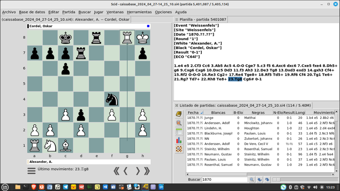Open the Partida menu
Image resolution: width=340 pixels, height=191 pixels.
point(69,12)
